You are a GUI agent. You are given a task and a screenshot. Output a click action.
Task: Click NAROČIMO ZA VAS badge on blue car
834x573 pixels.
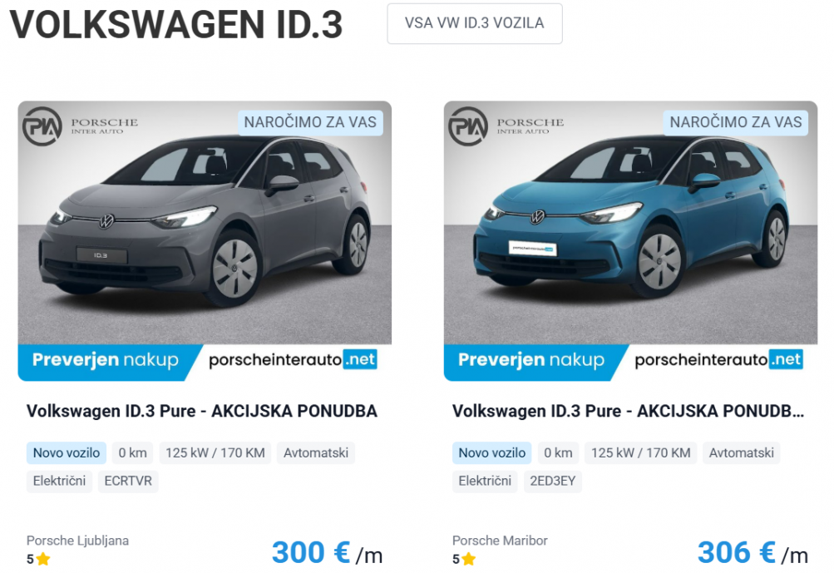736,122
